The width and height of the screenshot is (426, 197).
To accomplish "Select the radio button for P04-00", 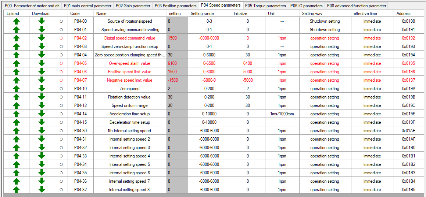I will 61,21.
